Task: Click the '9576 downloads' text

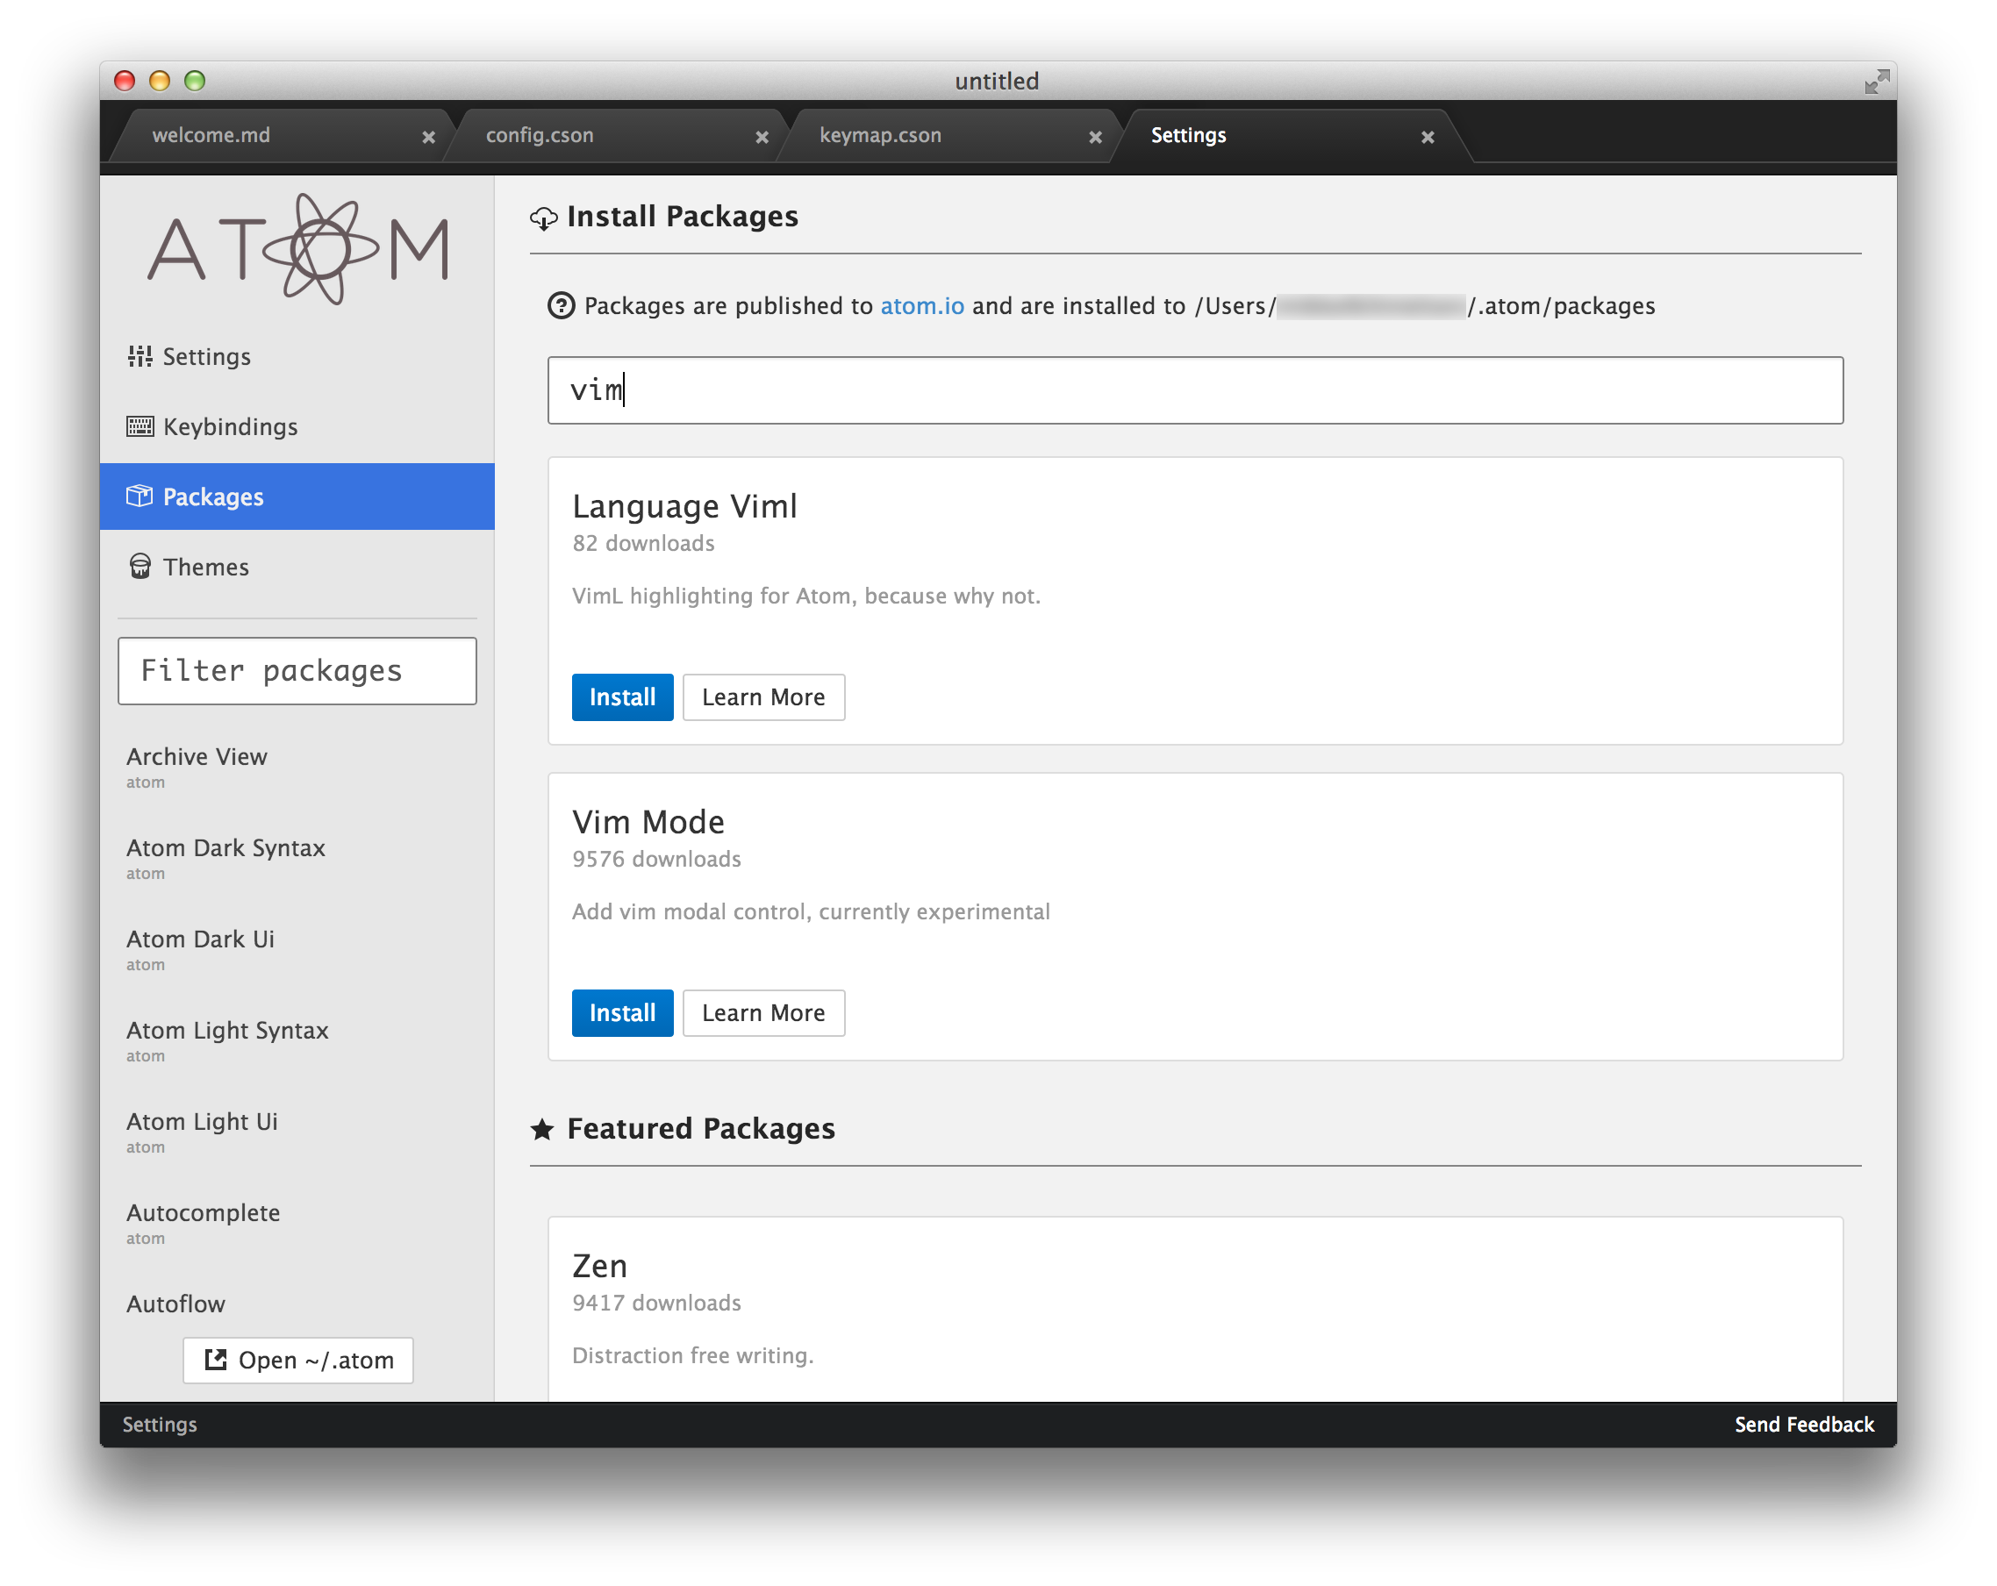Action: (x=656, y=859)
